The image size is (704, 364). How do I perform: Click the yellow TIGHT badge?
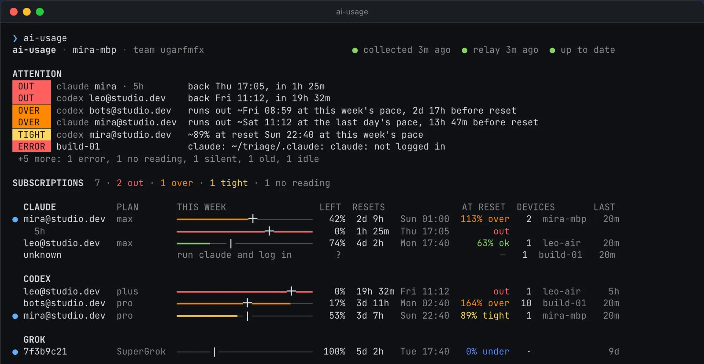[x=32, y=135]
